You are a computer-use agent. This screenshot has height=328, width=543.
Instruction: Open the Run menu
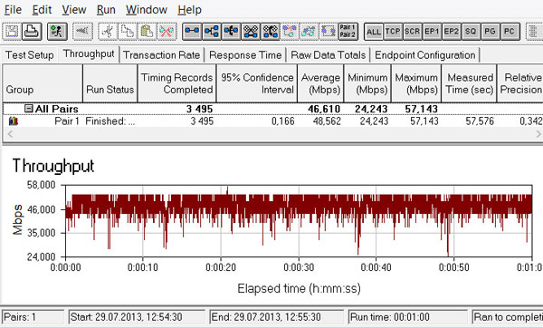coord(106,10)
